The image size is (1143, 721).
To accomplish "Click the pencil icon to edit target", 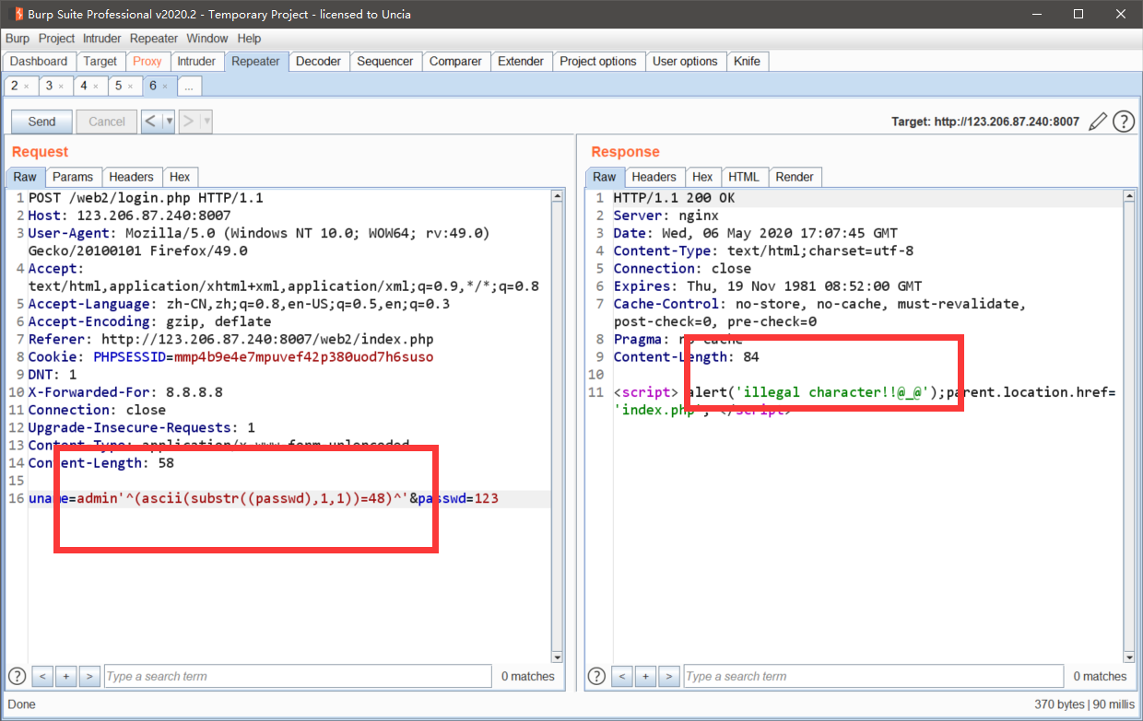I will pyautogui.click(x=1097, y=122).
